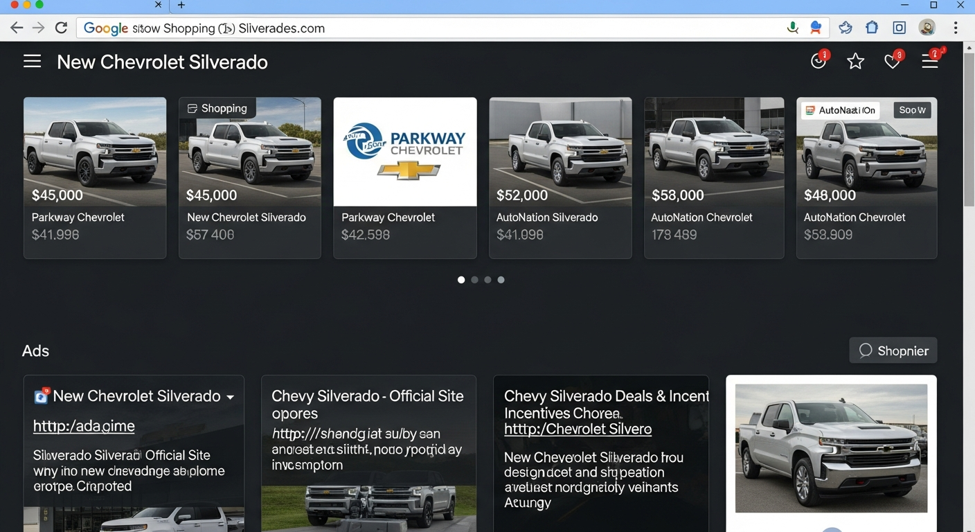Open the $52,000 AutoNation Silverado card
The width and height of the screenshot is (975, 532).
pos(560,177)
